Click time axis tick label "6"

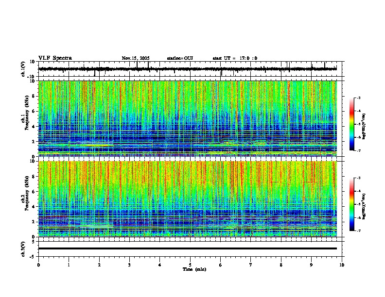221,265
